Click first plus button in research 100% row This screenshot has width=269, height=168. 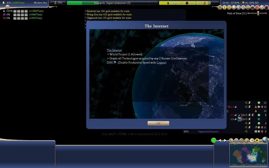tap(15, 11)
